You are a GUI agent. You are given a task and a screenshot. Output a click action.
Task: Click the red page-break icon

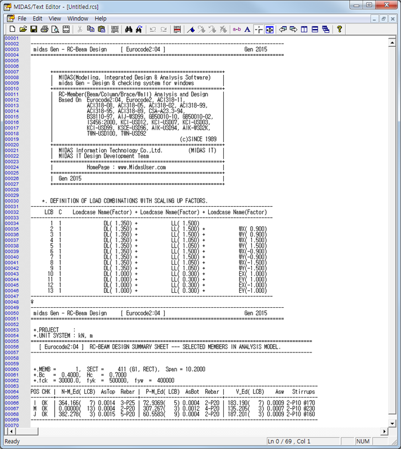tap(177, 29)
